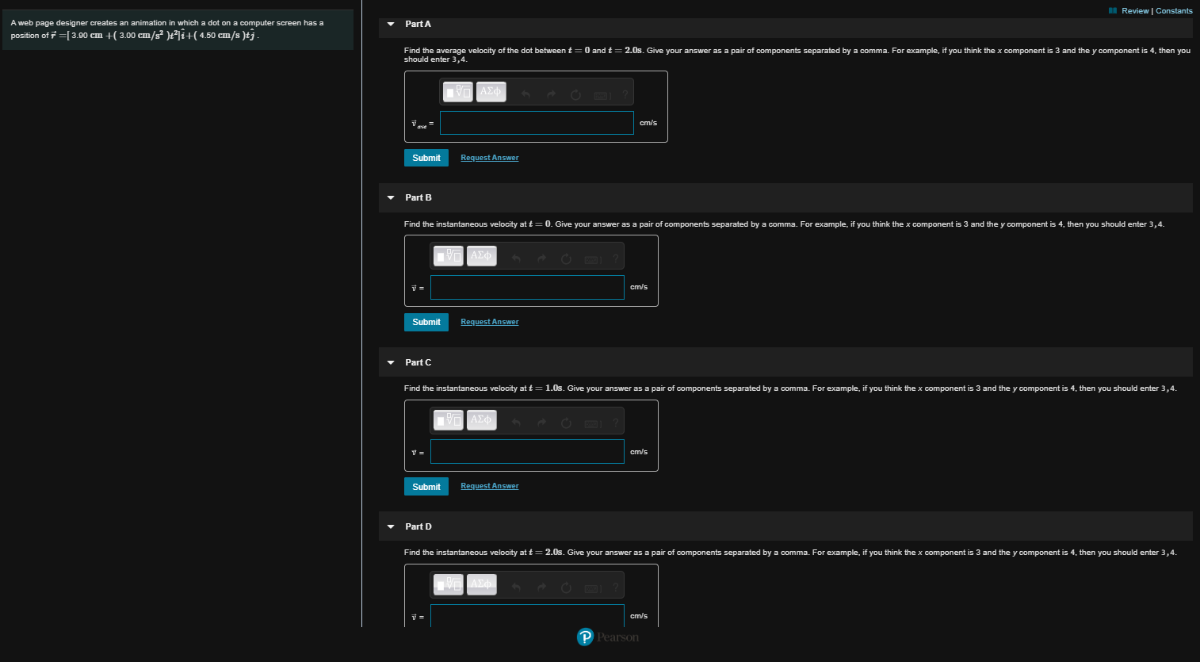The image size is (1200, 662).
Task: Collapse the Part D section
Action: tap(390, 526)
